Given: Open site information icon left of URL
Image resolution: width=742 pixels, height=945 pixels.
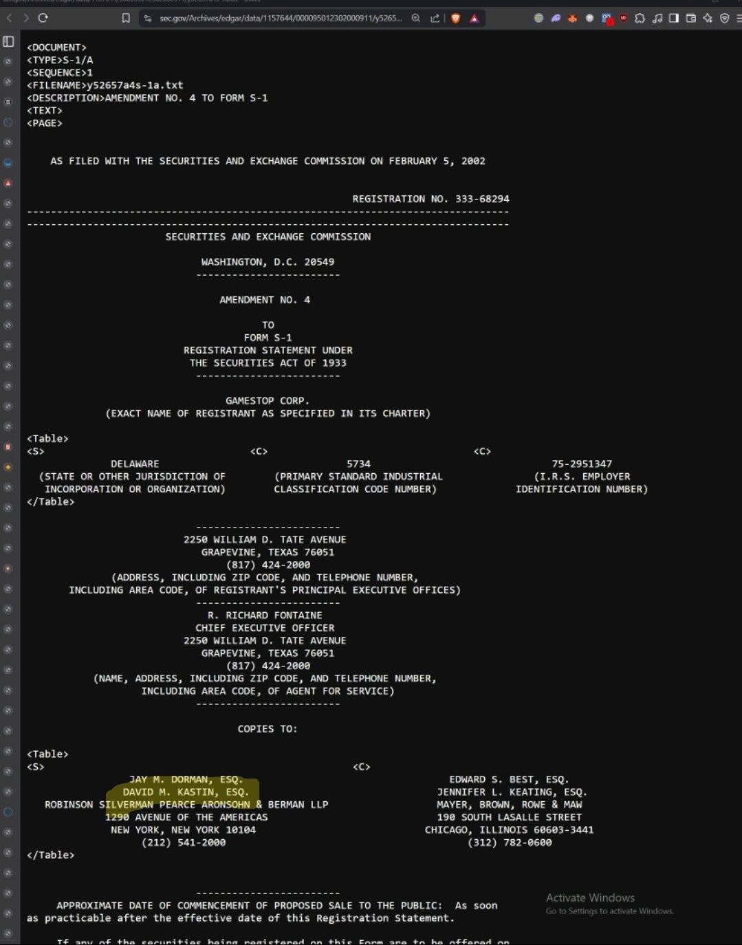Looking at the screenshot, I should [148, 19].
